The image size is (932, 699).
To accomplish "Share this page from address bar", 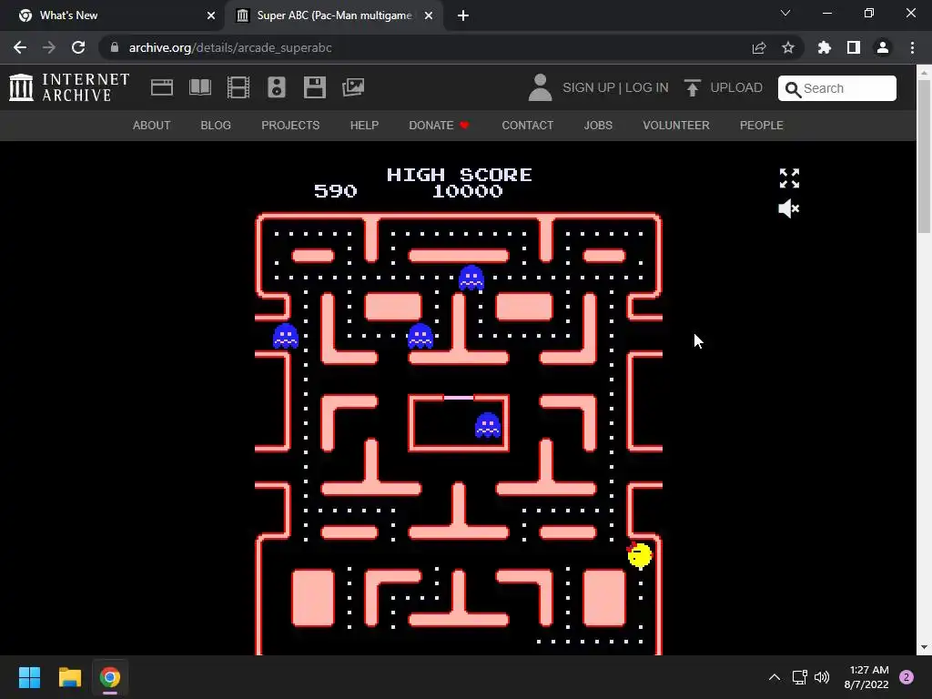I will (759, 47).
